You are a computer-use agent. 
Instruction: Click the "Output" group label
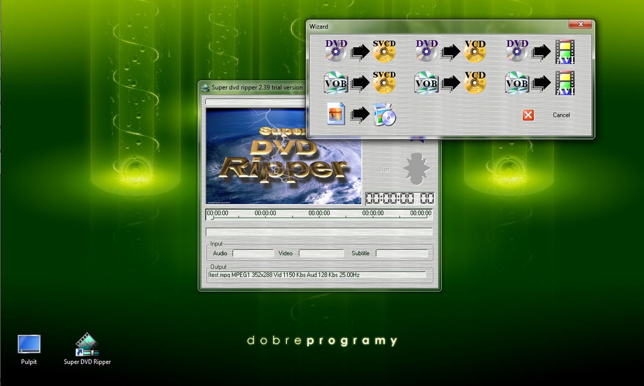click(x=218, y=267)
